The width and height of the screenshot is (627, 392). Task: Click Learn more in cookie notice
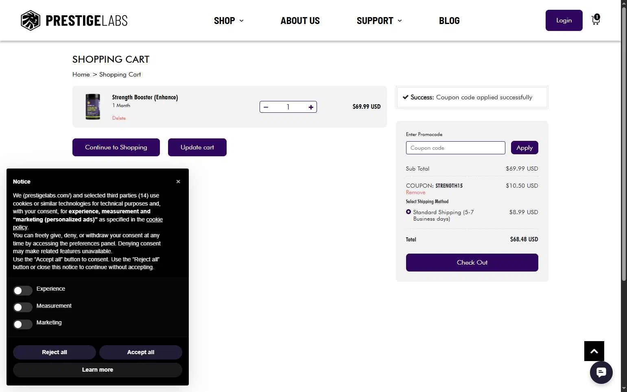click(98, 370)
